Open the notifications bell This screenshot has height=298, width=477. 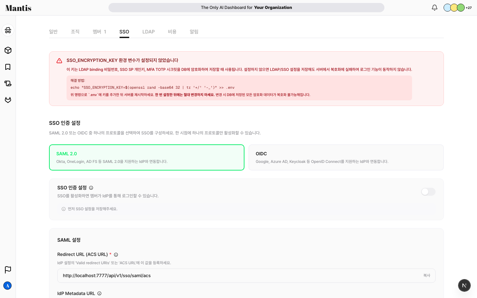[x=435, y=8]
